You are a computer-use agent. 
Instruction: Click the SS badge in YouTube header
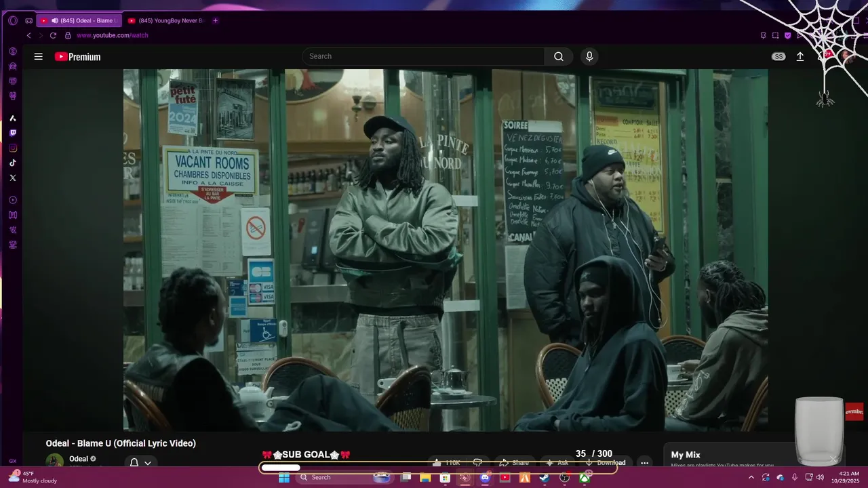[778, 57]
